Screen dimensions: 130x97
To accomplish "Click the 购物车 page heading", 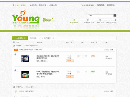I will (x=49, y=20).
